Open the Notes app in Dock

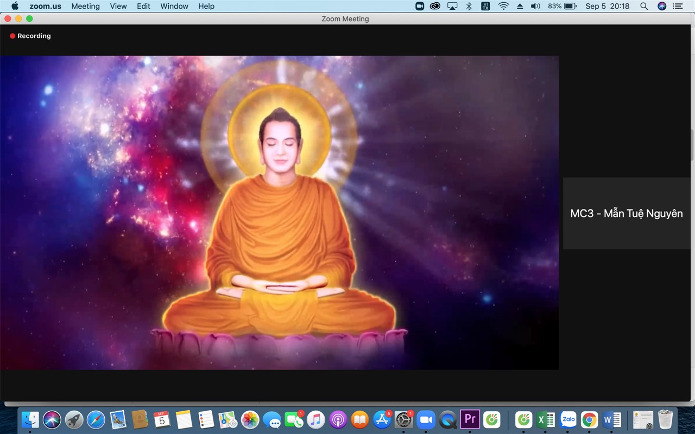184,419
